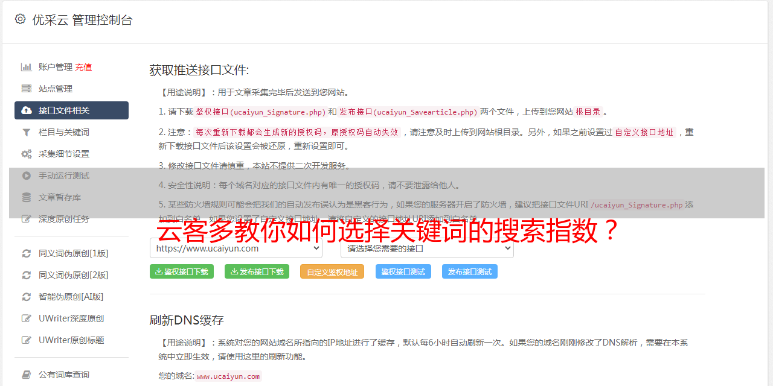773x386 pixels.
Task: Expand the https://www.ucaiyun.com site dropdown
Action: [236, 248]
